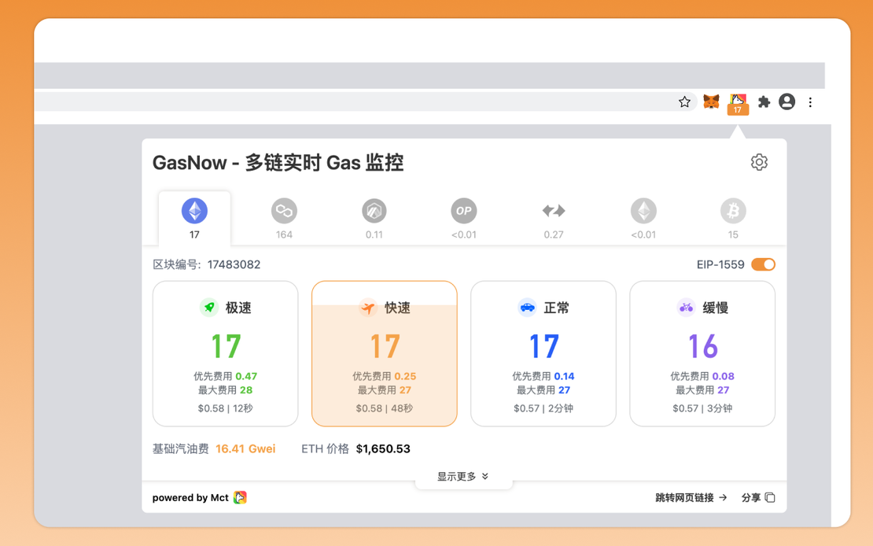This screenshot has height=546, width=873.
Task: Expand 显示更多 to reveal more details
Action: [462, 476]
